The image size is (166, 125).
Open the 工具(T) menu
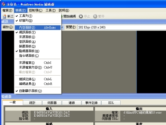(50, 10)
